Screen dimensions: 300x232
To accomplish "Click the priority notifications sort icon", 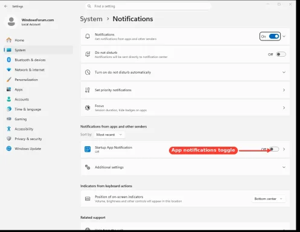I will click(x=88, y=90).
